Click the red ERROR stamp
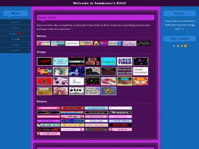 (45, 61)
